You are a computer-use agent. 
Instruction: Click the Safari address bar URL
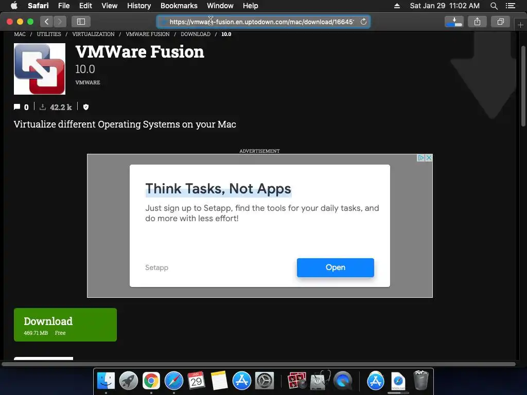click(x=262, y=22)
